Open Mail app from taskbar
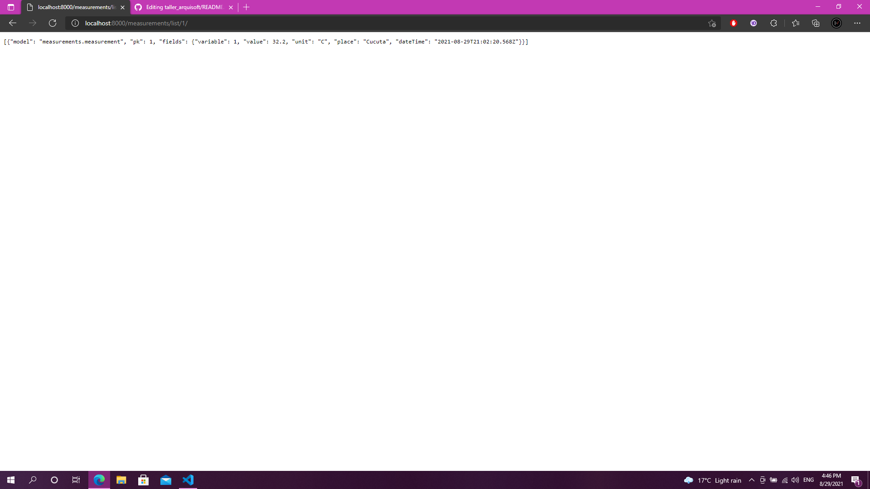 pyautogui.click(x=166, y=480)
